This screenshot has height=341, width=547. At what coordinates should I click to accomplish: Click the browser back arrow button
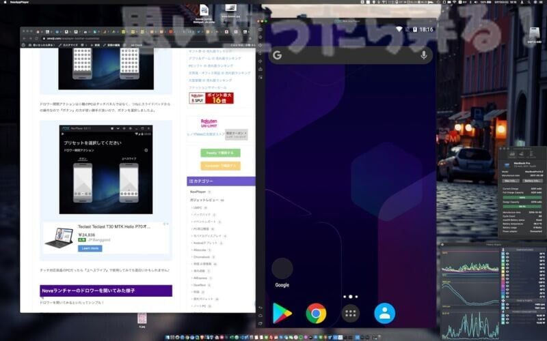(25, 38)
